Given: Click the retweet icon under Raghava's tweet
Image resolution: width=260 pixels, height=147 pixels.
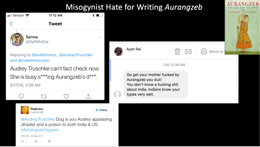Looking at the screenshot, I should [36, 141].
